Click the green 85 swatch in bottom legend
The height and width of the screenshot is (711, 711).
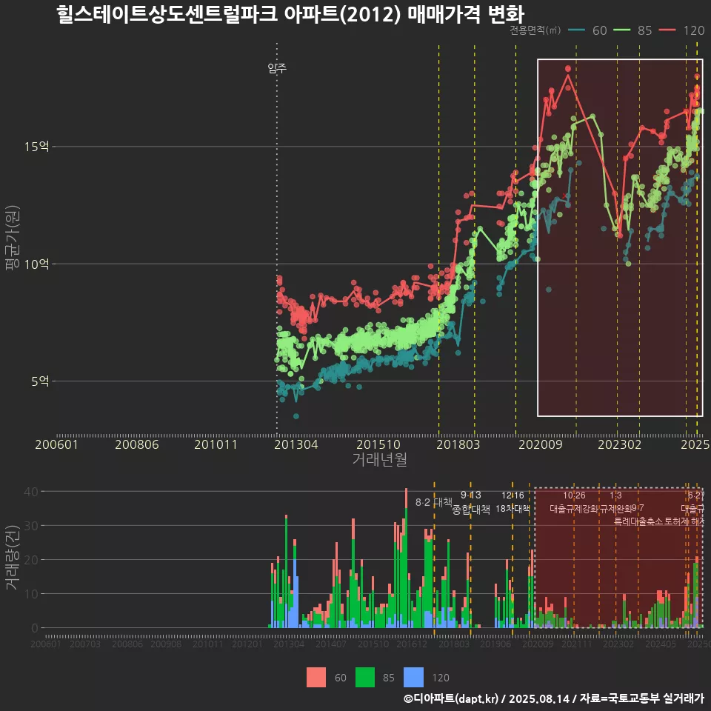[365, 678]
